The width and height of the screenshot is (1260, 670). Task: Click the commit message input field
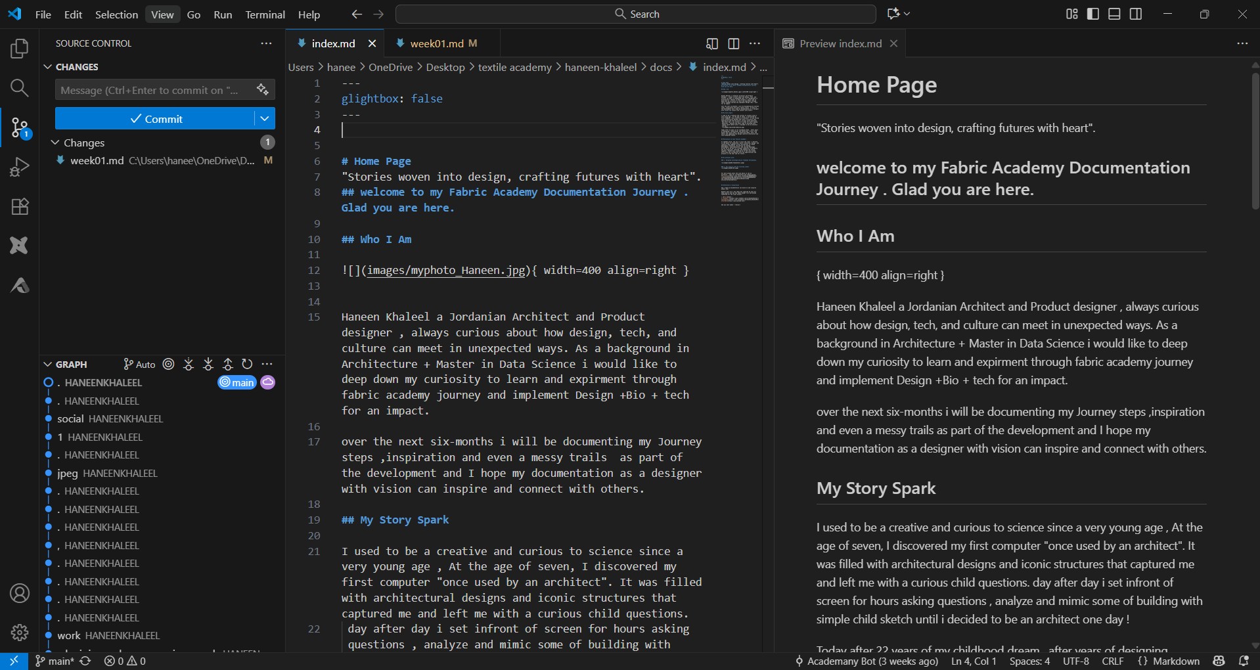point(151,90)
